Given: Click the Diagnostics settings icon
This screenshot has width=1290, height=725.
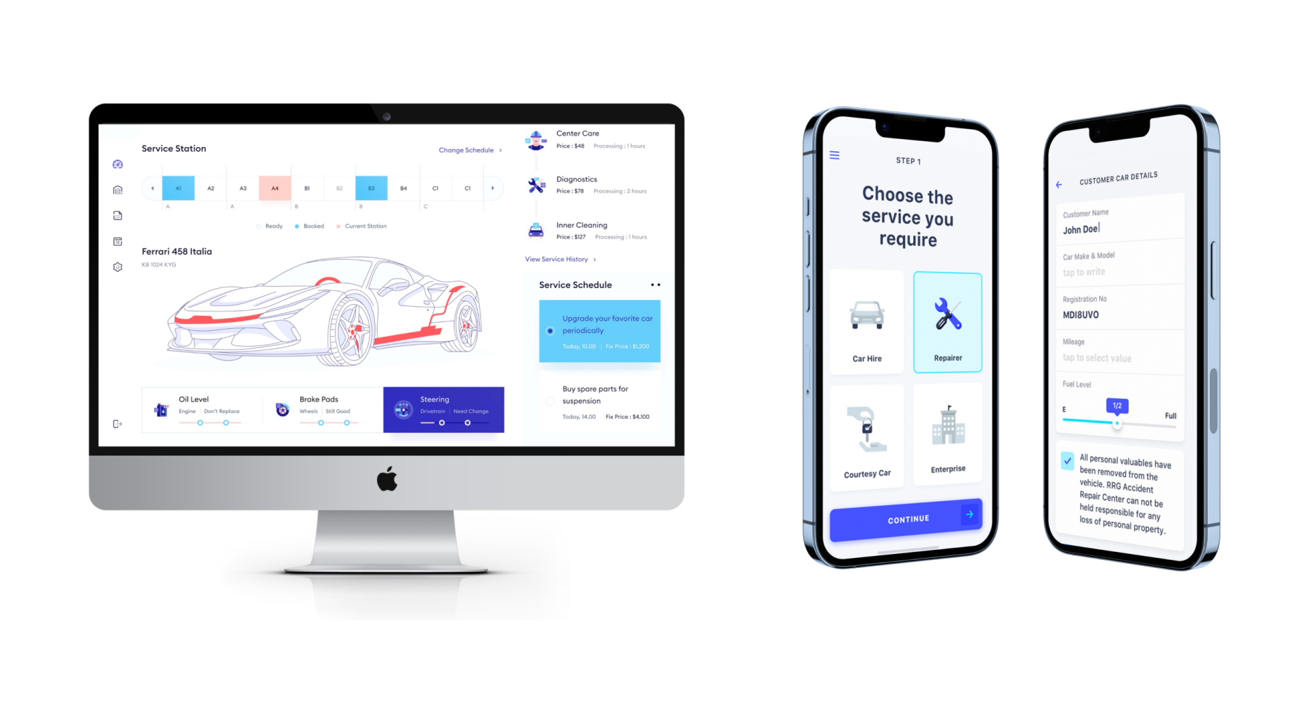Looking at the screenshot, I should click(x=534, y=184).
